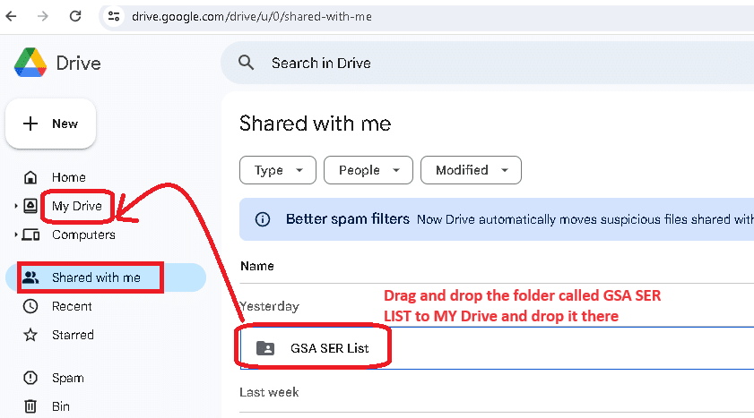The width and height of the screenshot is (754, 418).
Task: Click the info icon in spam filters banner
Action: tap(263, 219)
